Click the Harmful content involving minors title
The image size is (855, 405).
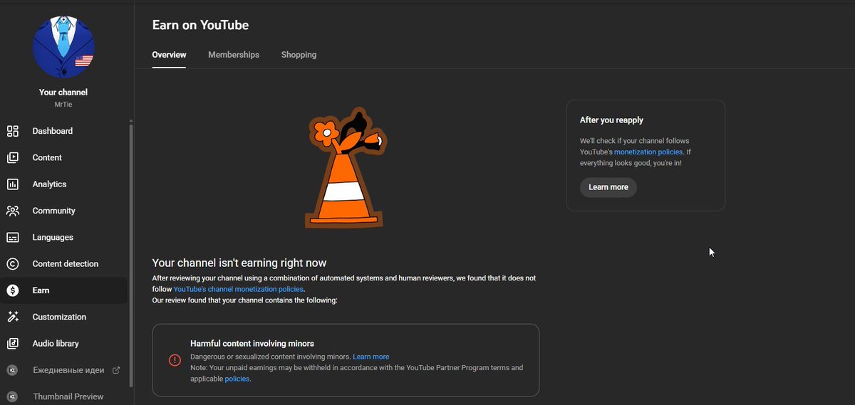(x=252, y=343)
